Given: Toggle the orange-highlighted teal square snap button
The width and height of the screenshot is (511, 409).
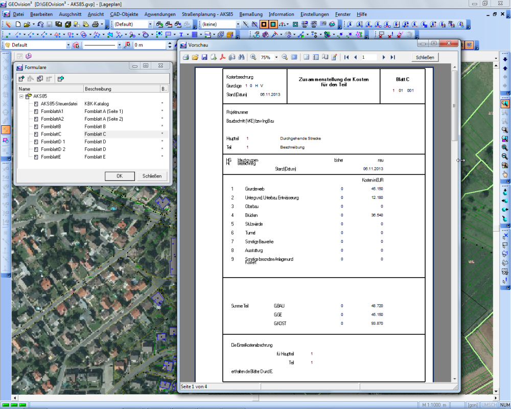Looking at the screenshot, I should 273,24.
